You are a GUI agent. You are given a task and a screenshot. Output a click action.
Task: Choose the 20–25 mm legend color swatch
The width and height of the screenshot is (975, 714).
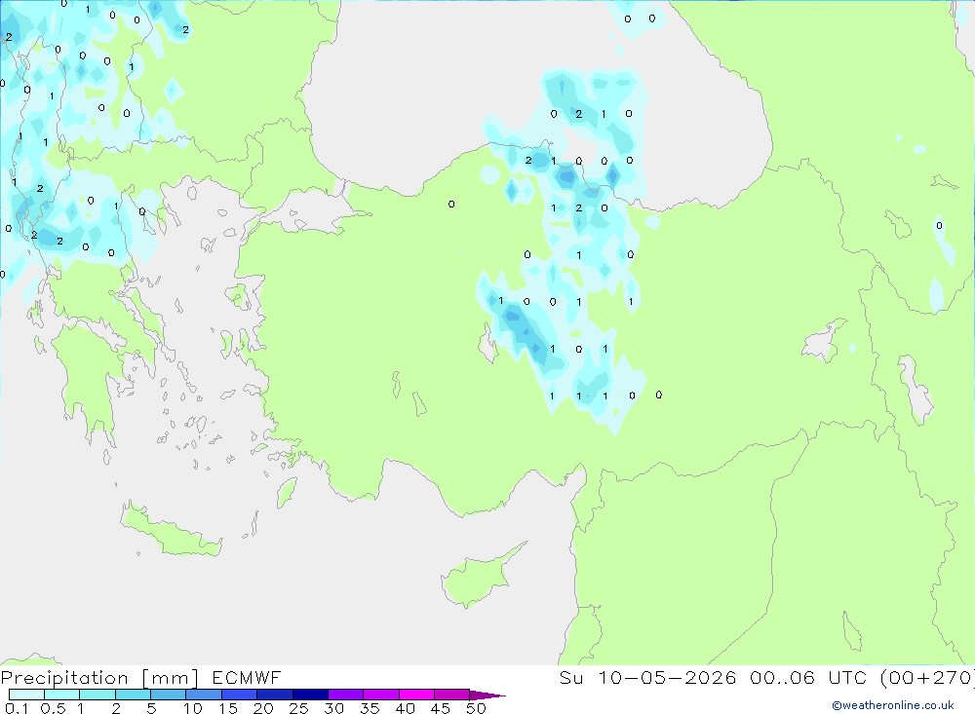(275, 695)
